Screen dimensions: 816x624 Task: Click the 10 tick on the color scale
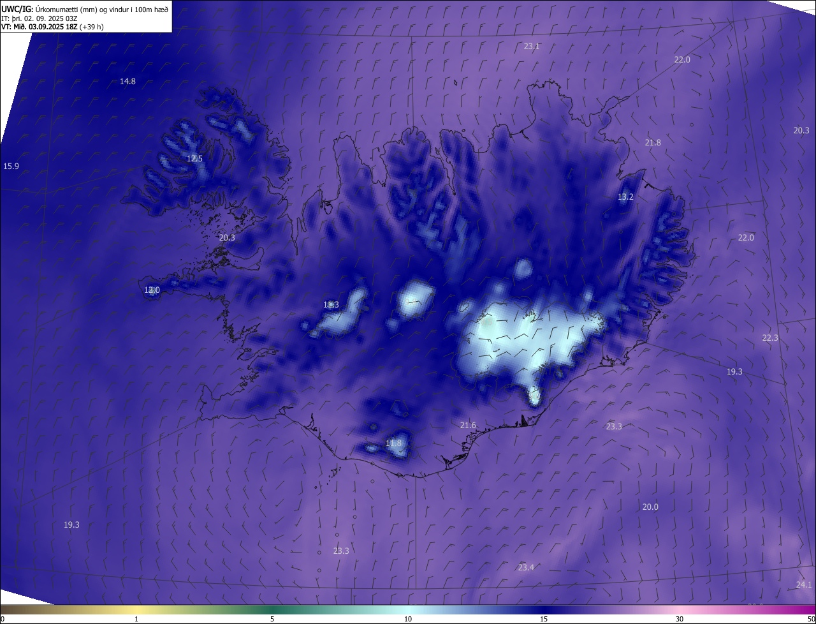coord(408,619)
